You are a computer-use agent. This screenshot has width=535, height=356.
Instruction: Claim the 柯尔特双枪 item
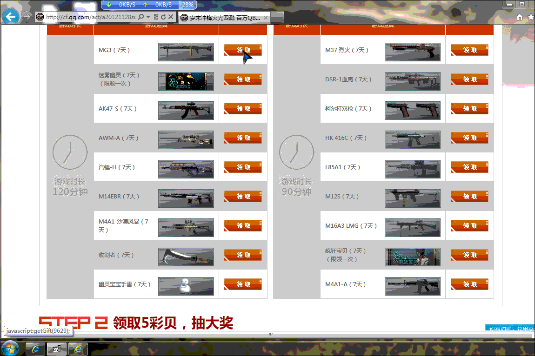click(469, 108)
